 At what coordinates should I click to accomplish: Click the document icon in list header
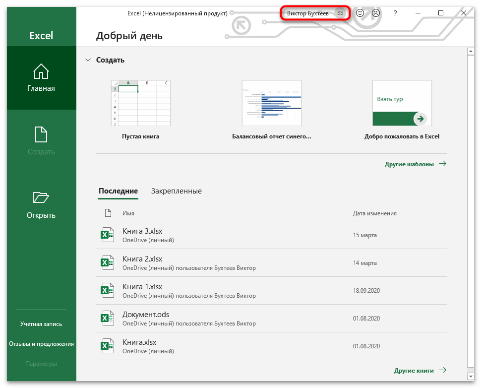point(108,213)
